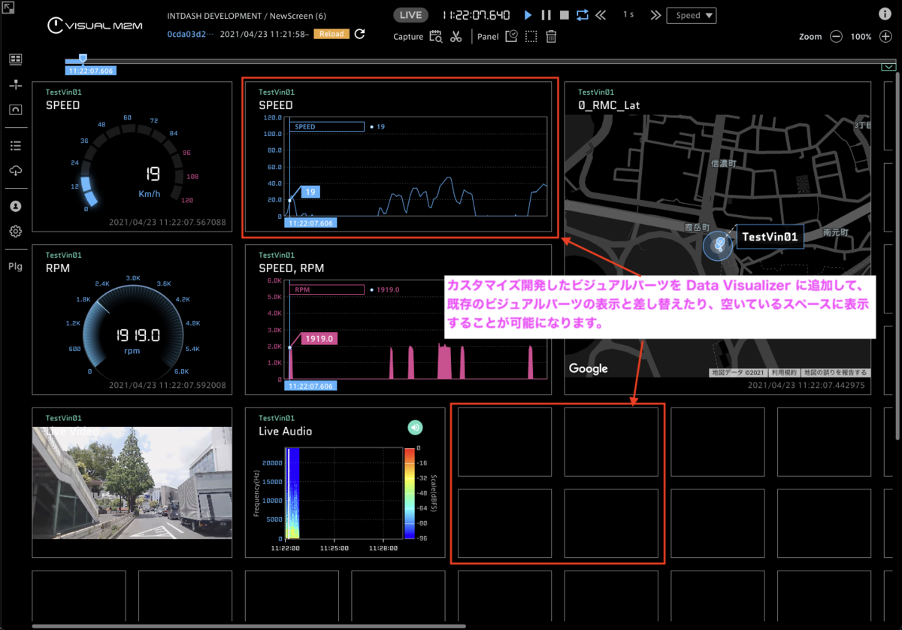This screenshot has width=902, height=630.
Task: Click the Panel dashed selection icon
Action: coord(531,36)
